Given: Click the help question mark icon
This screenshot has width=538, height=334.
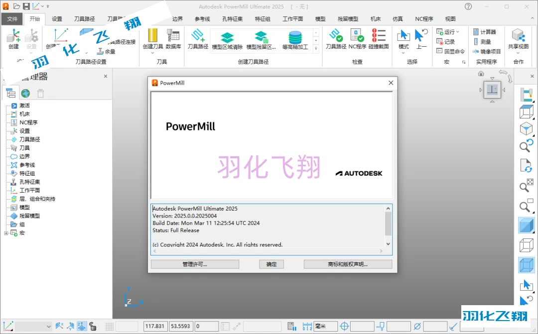Looking at the screenshot, I should (468, 6).
